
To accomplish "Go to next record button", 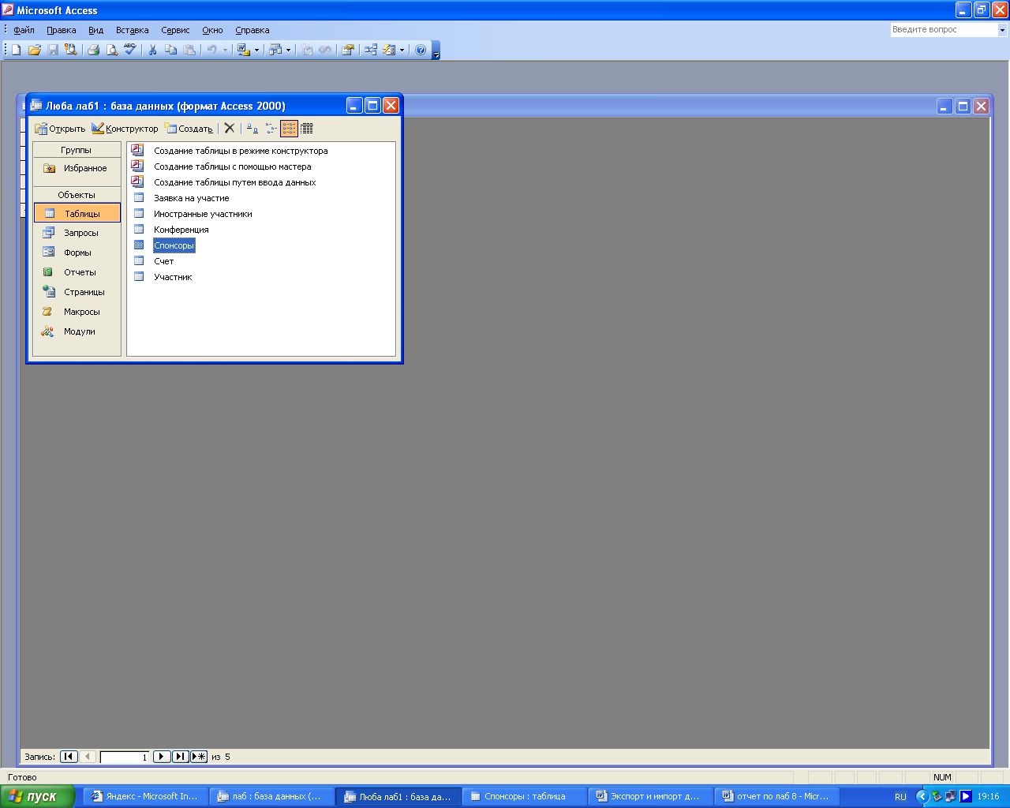I will click(x=162, y=757).
